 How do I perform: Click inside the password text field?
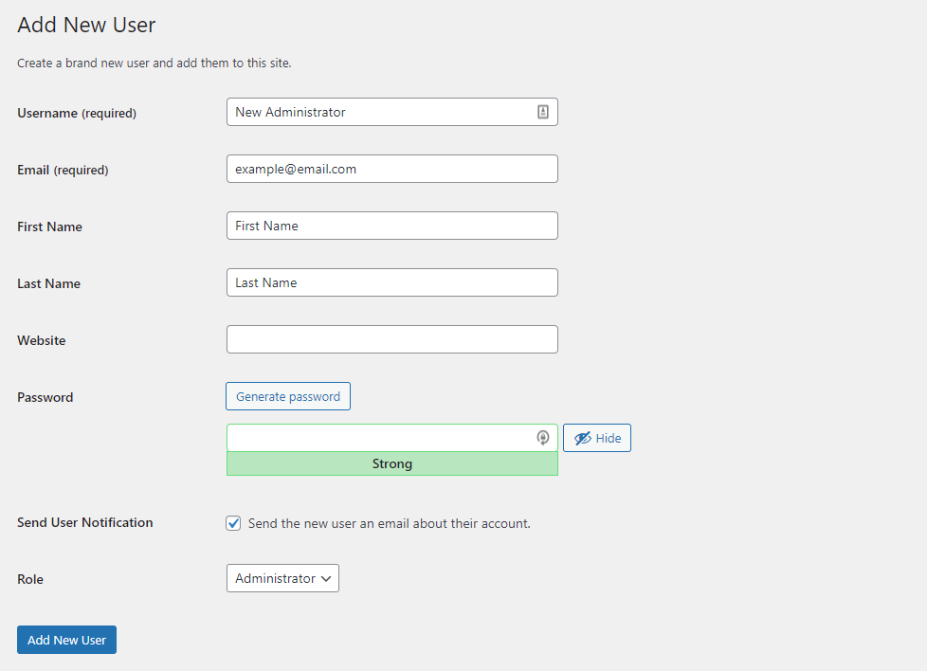click(379, 438)
